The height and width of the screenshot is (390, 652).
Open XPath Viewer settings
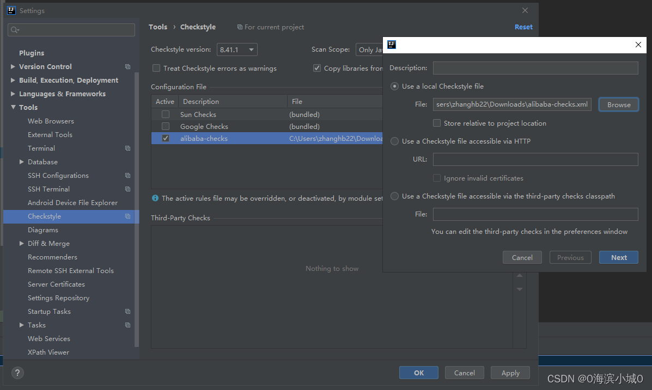pos(48,352)
